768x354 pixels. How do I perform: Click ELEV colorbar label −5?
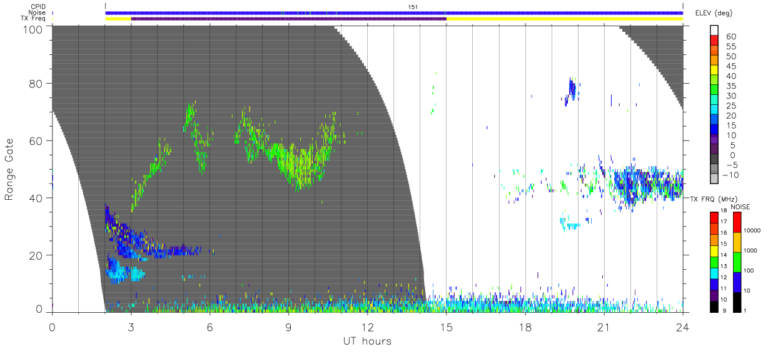point(732,165)
